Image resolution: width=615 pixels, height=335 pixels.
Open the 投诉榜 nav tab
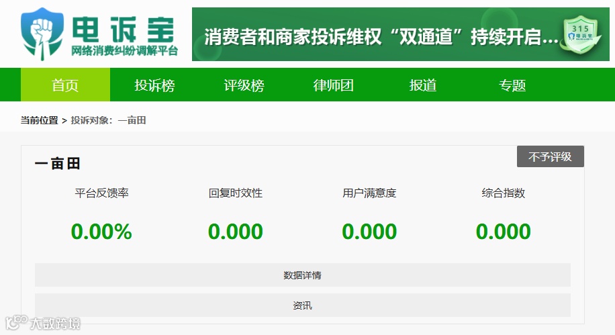[x=154, y=85]
